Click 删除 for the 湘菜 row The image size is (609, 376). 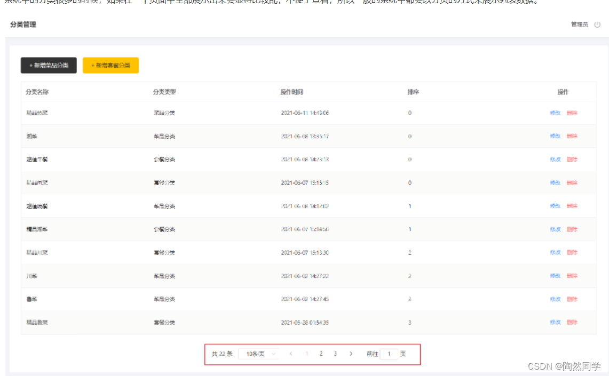572,136
